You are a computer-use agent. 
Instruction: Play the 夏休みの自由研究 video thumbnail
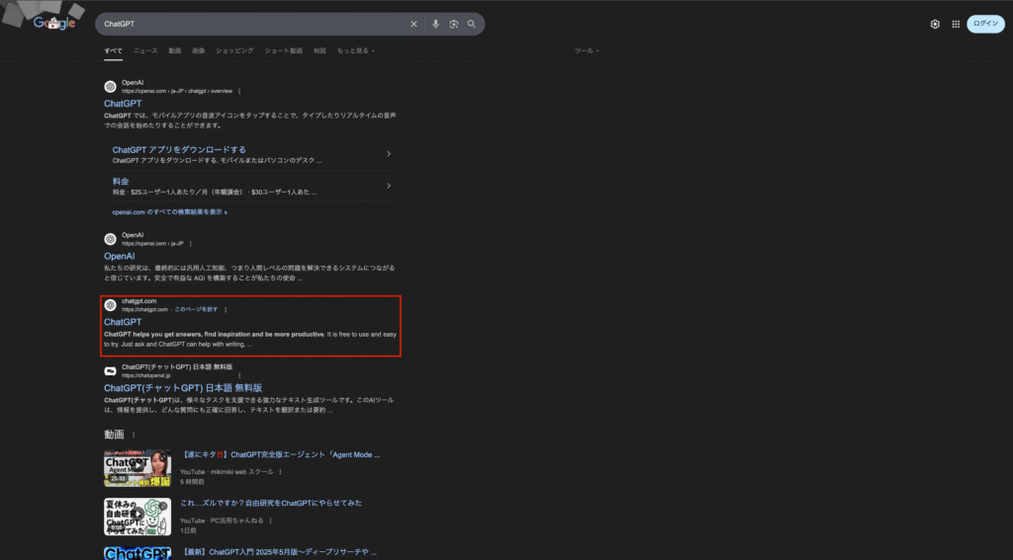click(x=138, y=517)
